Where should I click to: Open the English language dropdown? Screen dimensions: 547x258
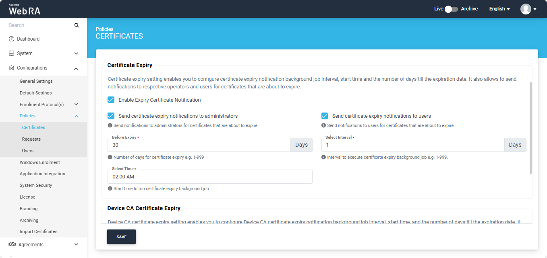pos(499,9)
